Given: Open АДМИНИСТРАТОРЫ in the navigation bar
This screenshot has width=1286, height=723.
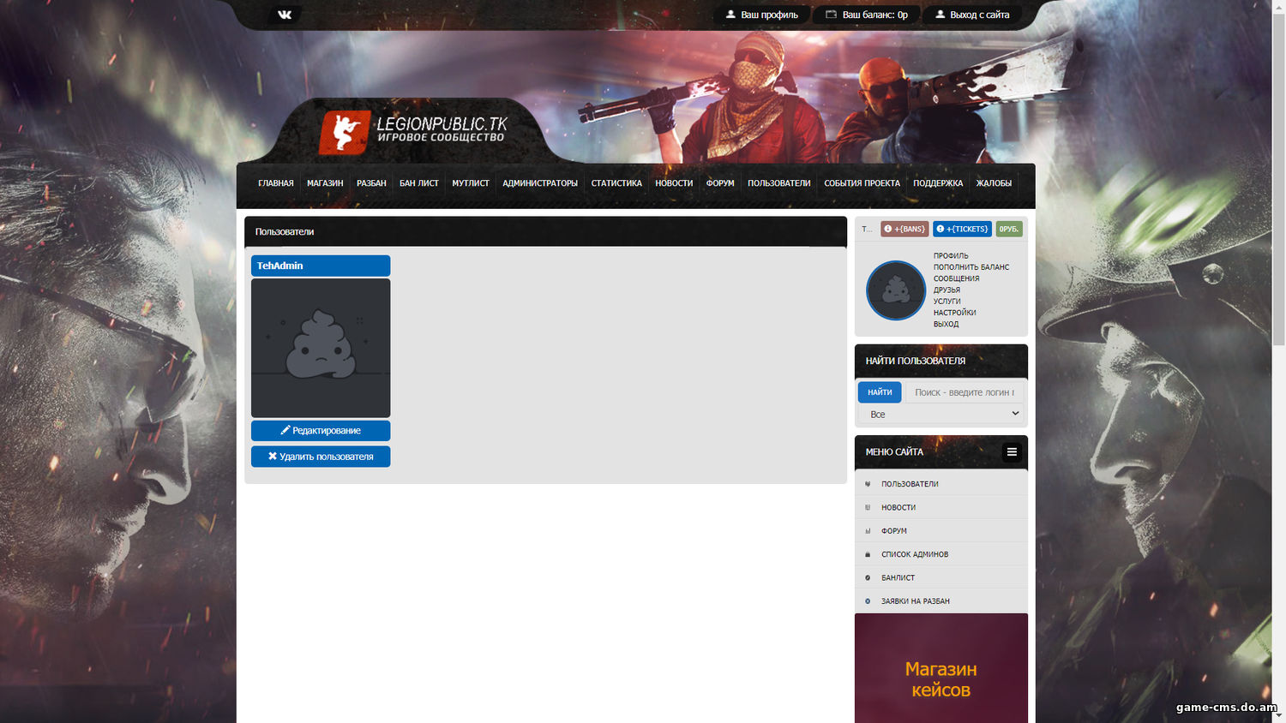Looking at the screenshot, I should pos(540,183).
